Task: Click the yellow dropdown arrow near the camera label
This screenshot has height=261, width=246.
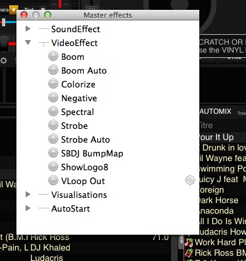Action: click(14, 10)
